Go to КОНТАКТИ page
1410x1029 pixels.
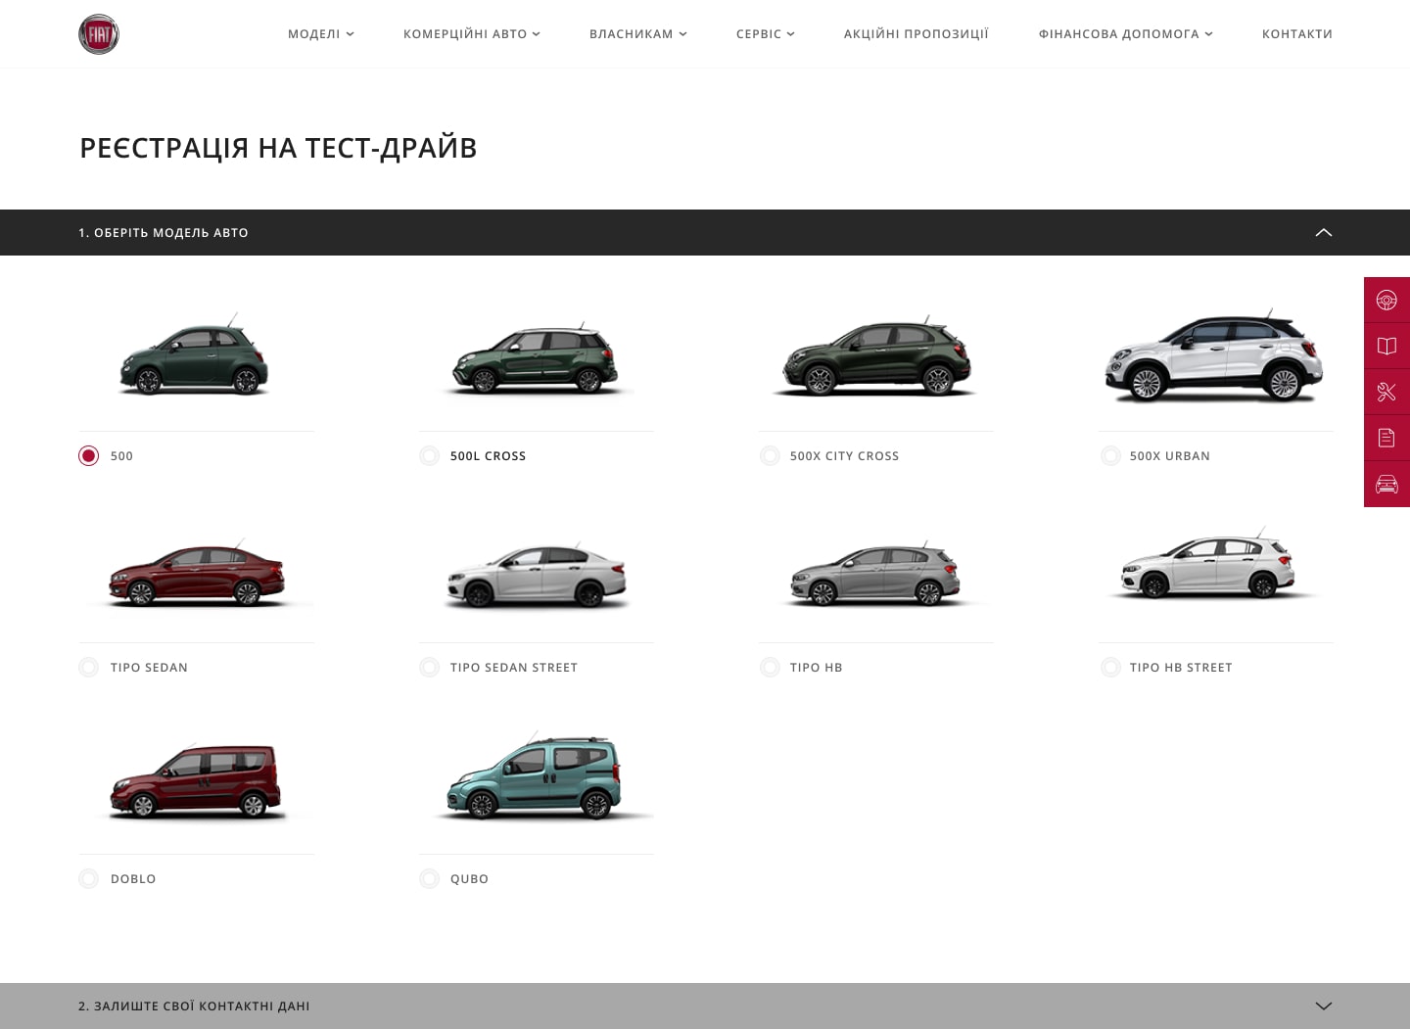[1297, 34]
